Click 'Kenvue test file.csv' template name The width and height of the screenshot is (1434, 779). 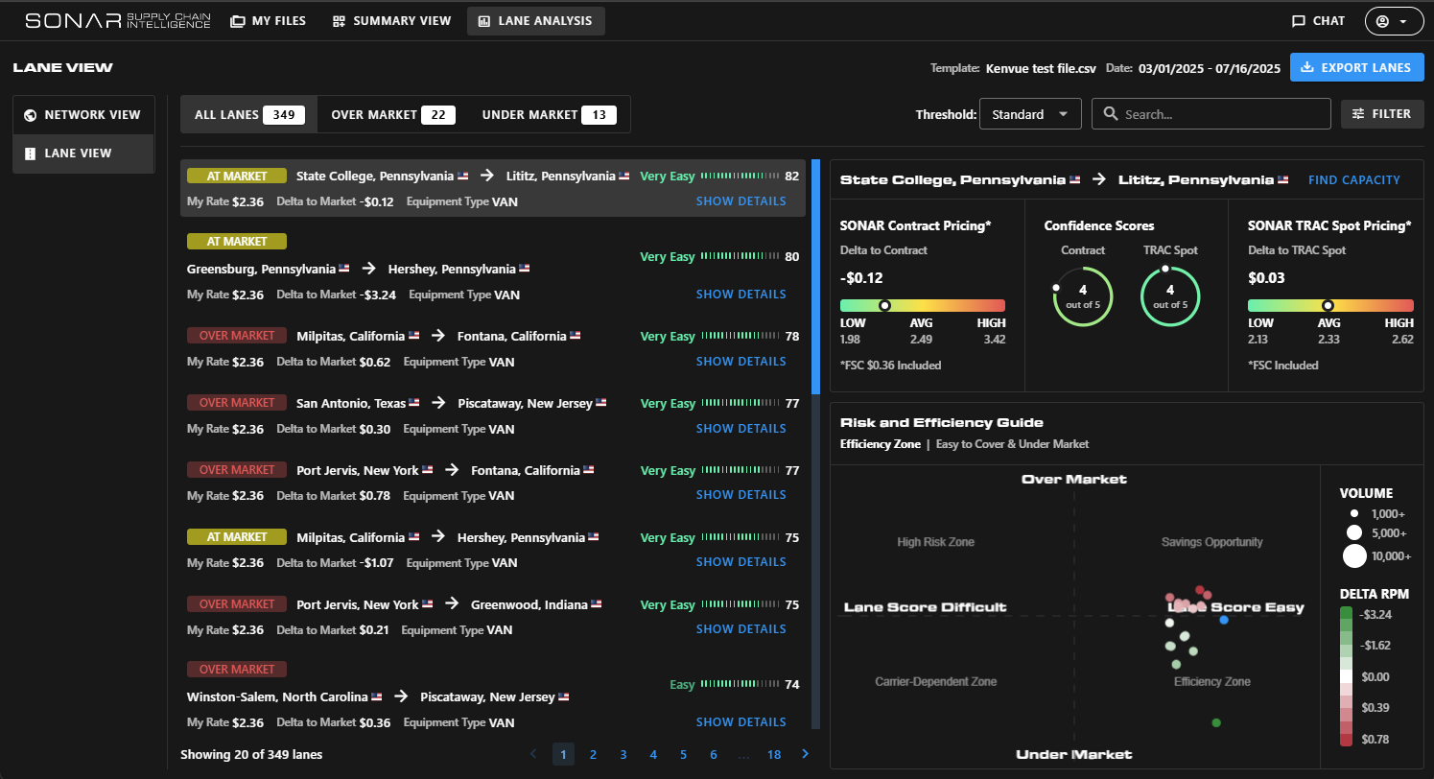coord(1042,68)
